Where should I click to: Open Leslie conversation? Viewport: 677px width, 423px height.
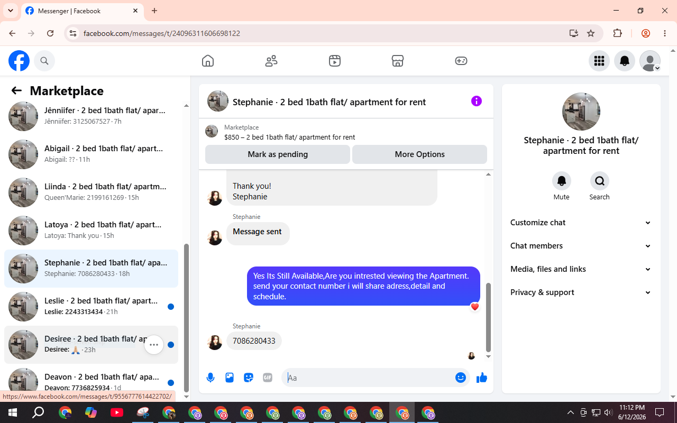(91, 307)
